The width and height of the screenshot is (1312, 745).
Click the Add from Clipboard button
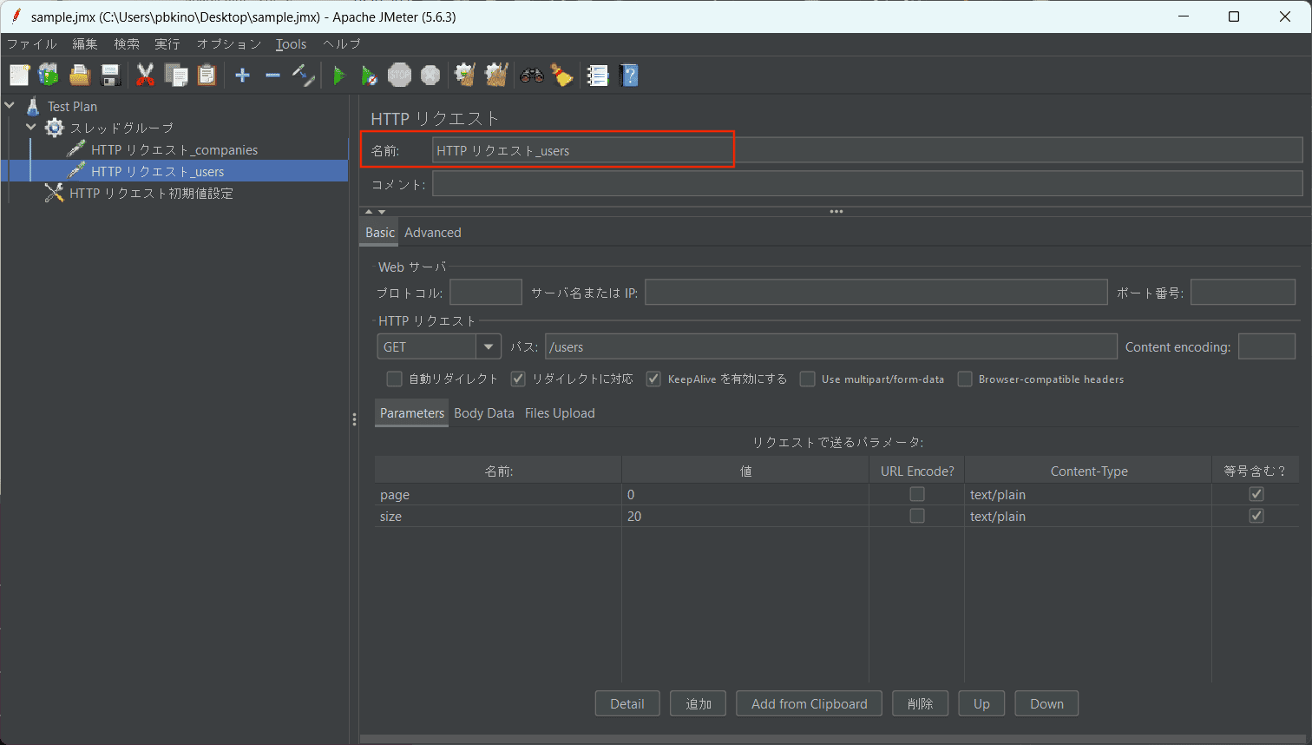click(810, 703)
